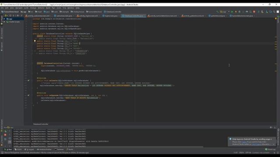Image resolution: width=280 pixels, height=157 pixels.
Task: Click red Stop icon in Run panel
Action: tap(5, 135)
